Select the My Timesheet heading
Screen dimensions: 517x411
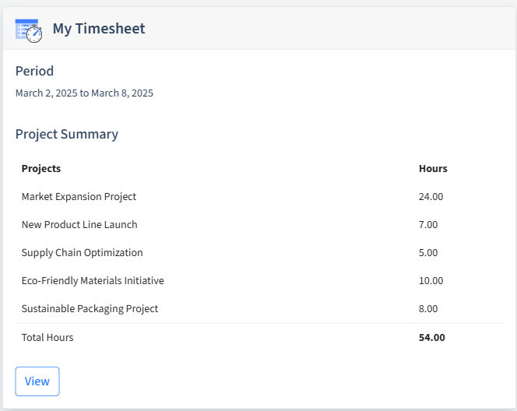coord(99,29)
